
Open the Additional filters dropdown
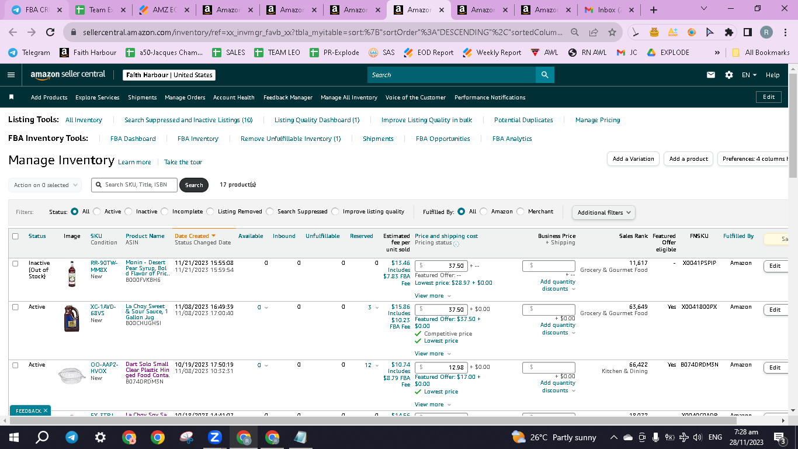click(604, 212)
